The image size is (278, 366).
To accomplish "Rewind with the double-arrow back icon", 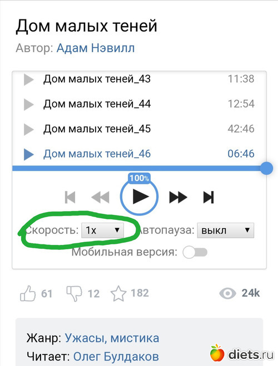I will point(100,197).
